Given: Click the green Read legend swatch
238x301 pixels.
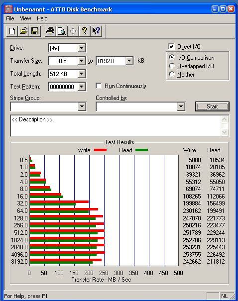Looking at the screenshot, I should (141, 150).
